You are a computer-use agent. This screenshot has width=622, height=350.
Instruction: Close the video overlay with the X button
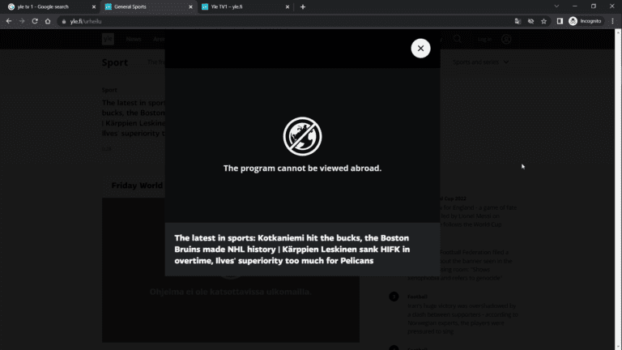tap(420, 49)
